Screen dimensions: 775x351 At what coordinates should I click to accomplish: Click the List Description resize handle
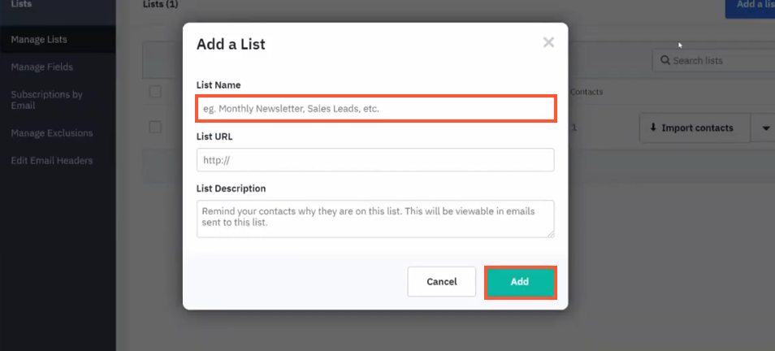(x=550, y=233)
